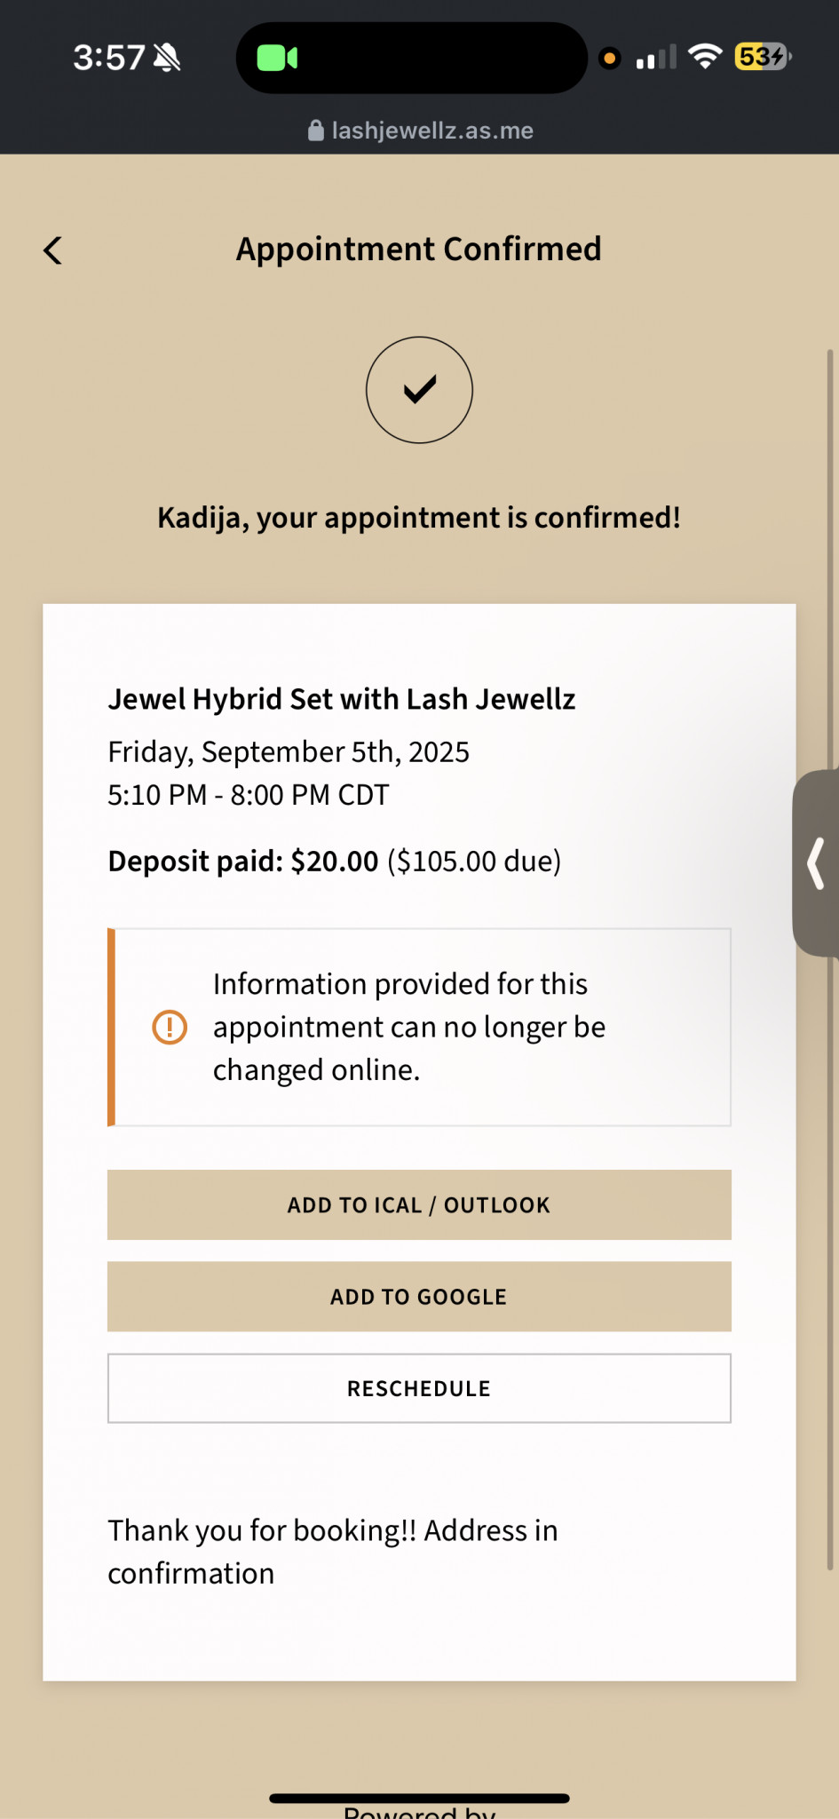839x1819 pixels.
Task: Tap the home indicator bar at bottom
Action: pos(419,1799)
